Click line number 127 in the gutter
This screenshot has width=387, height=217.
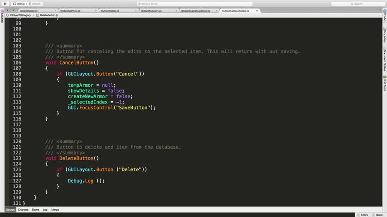tap(17, 181)
